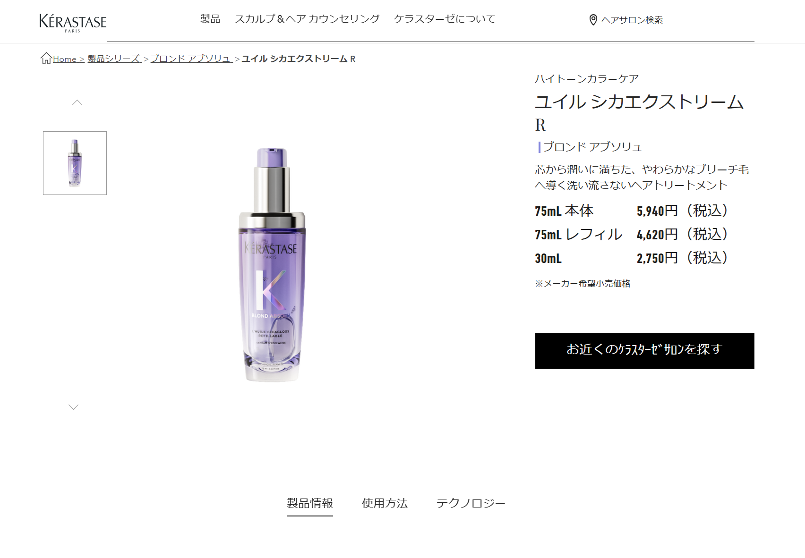Switch to テクノロジー tab

[471, 503]
